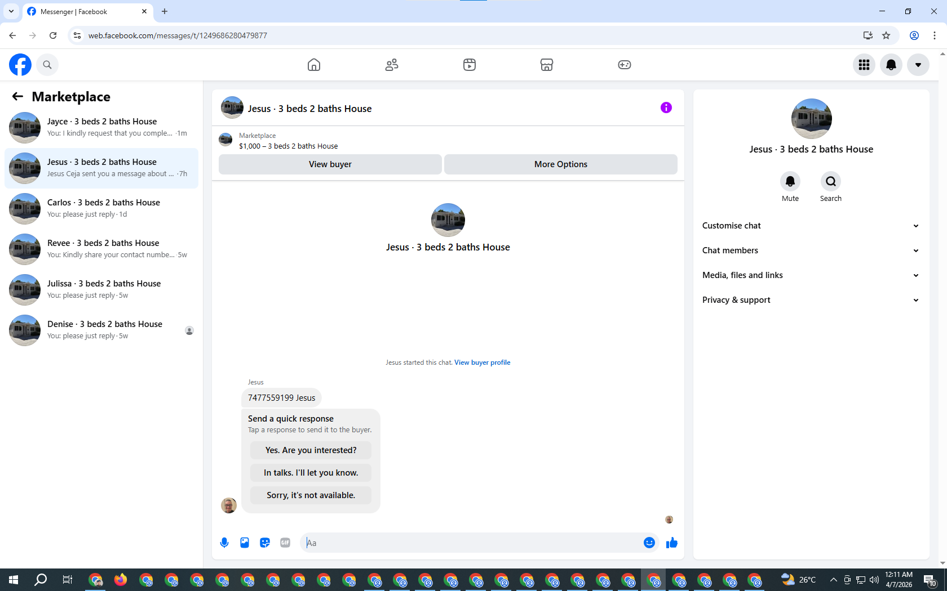Open the notifications bell in top bar

[x=891, y=65]
